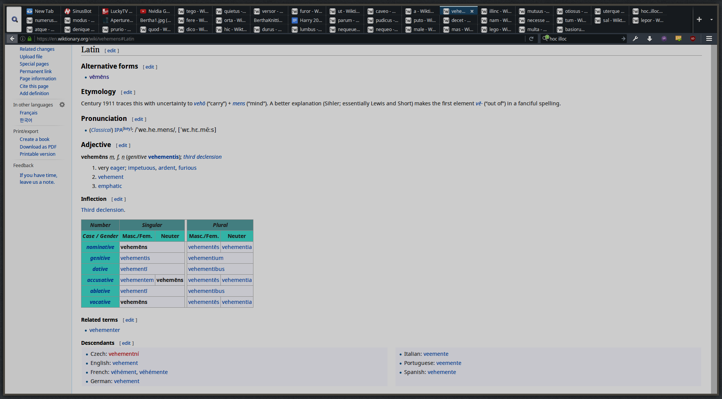Viewport: 722px width, 399px height.
Task: Open language settings gear in sidebar
Action: (62, 105)
